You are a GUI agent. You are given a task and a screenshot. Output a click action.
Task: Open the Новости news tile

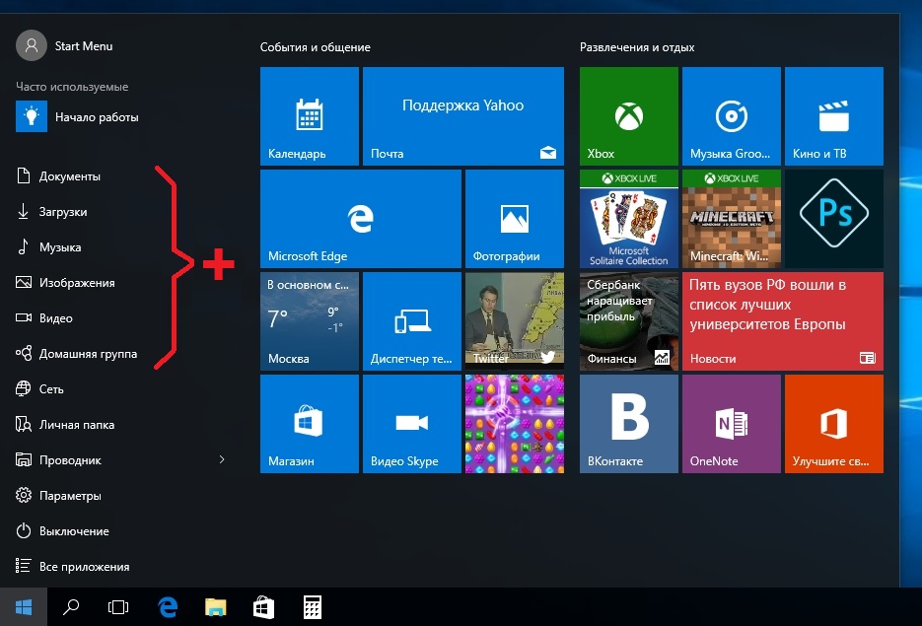point(783,321)
